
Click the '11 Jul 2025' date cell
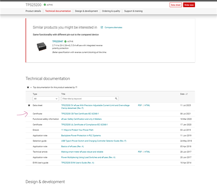pyautogui.click(x=185, y=105)
